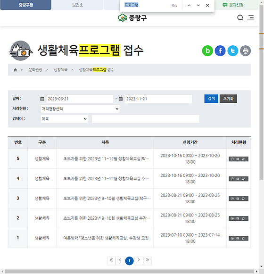Viewport: 264px width, 274px height.
Task: Go to previous find result arrow
Action: tap(189, 5)
